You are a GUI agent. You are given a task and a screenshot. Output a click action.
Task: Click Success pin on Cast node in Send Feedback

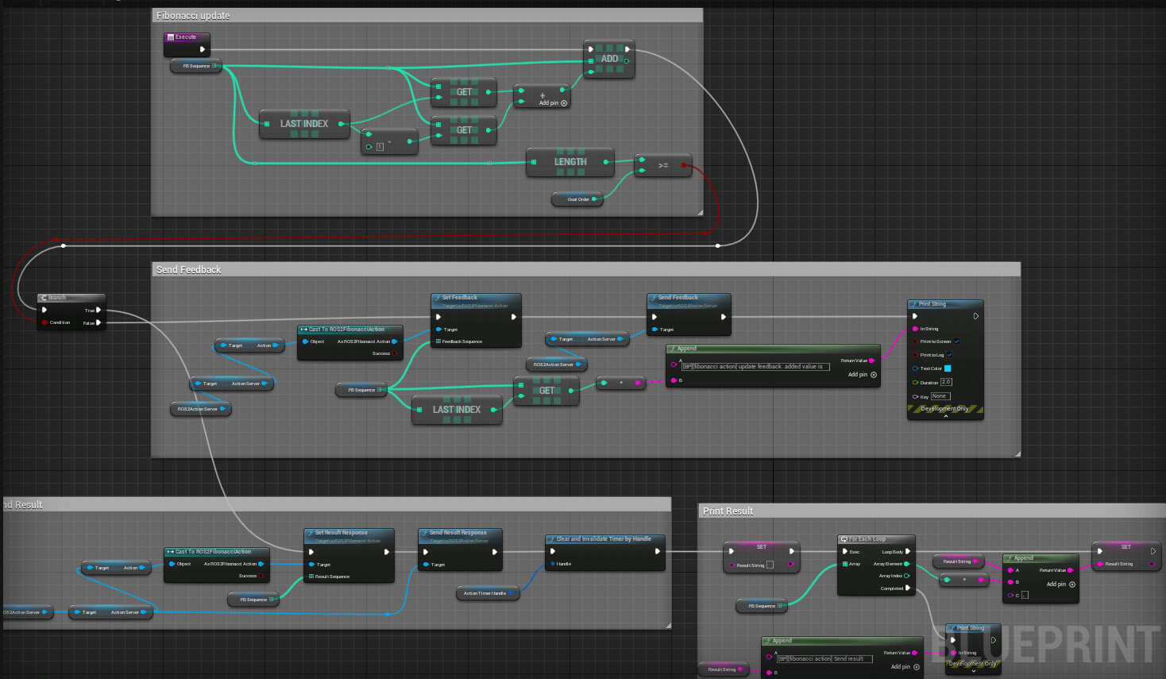[395, 353]
